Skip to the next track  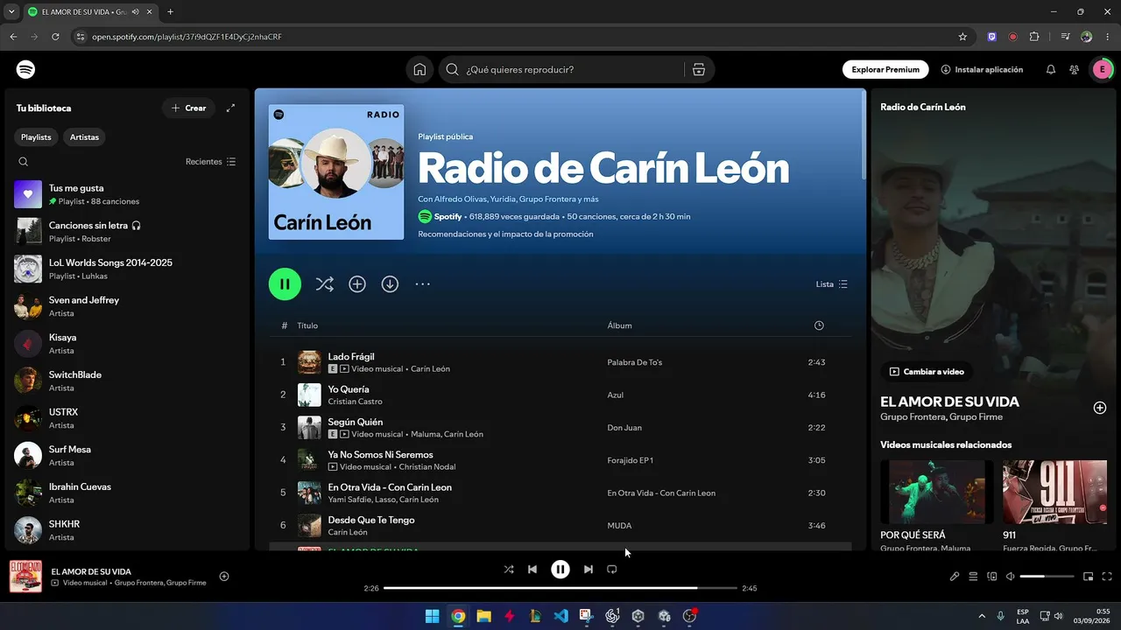(589, 570)
